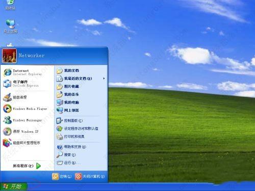Open My Music folder icon

[x=60, y=94]
